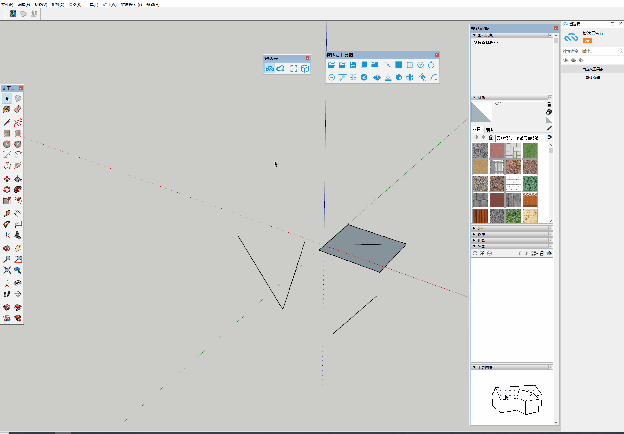This screenshot has height=434, width=624.
Task: Click the eyedropper sample paint icon
Action: pos(549,128)
